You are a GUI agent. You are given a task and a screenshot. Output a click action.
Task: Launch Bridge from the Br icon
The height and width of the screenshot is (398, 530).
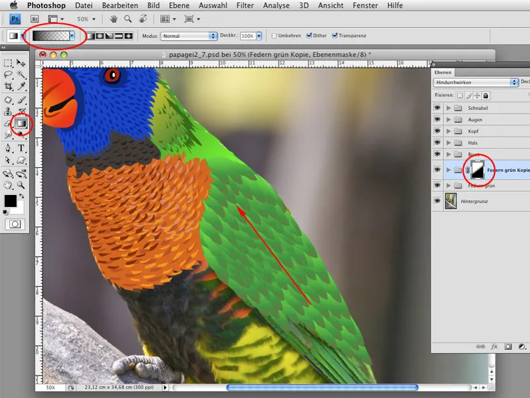[35, 19]
